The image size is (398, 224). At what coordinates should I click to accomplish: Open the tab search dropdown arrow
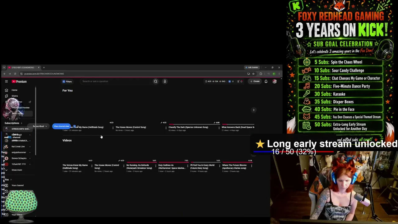(x=3, y=68)
